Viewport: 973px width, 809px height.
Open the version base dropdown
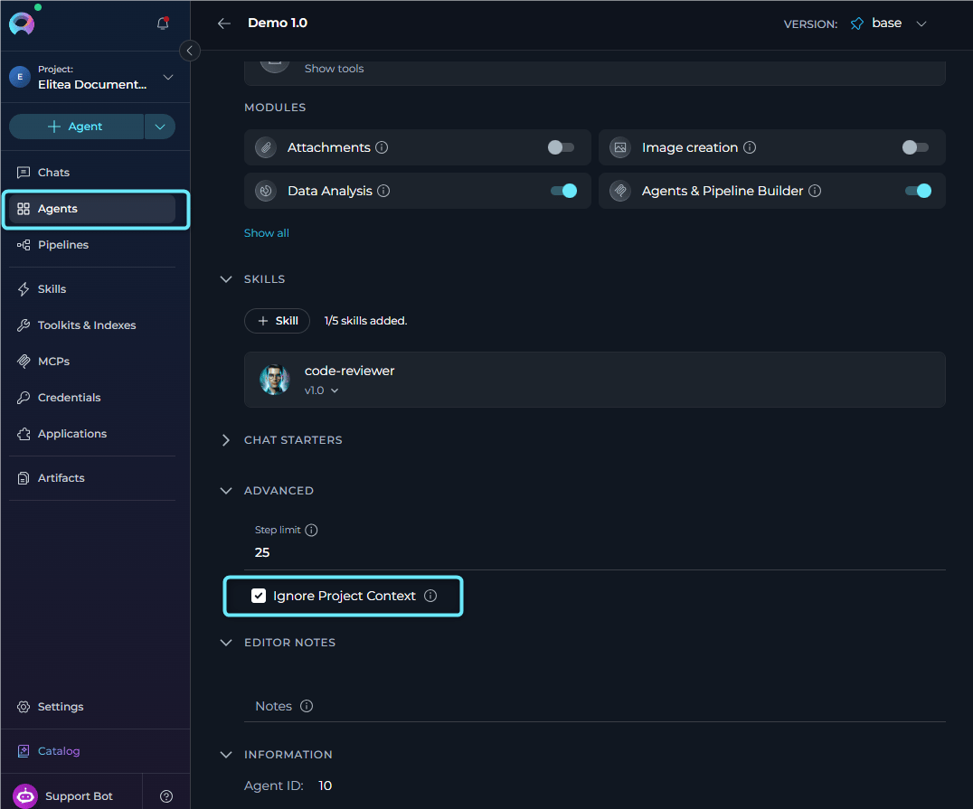pos(921,24)
